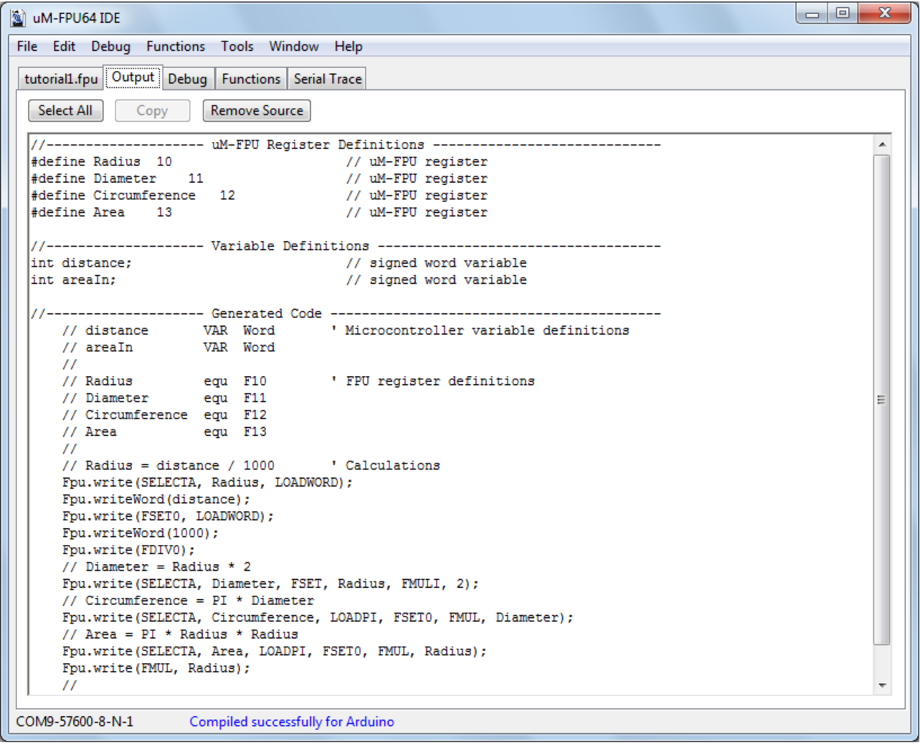Viewport: 920px width, 743px height.
Task: Open the Edit menu
Action: [x=64, y=46]
